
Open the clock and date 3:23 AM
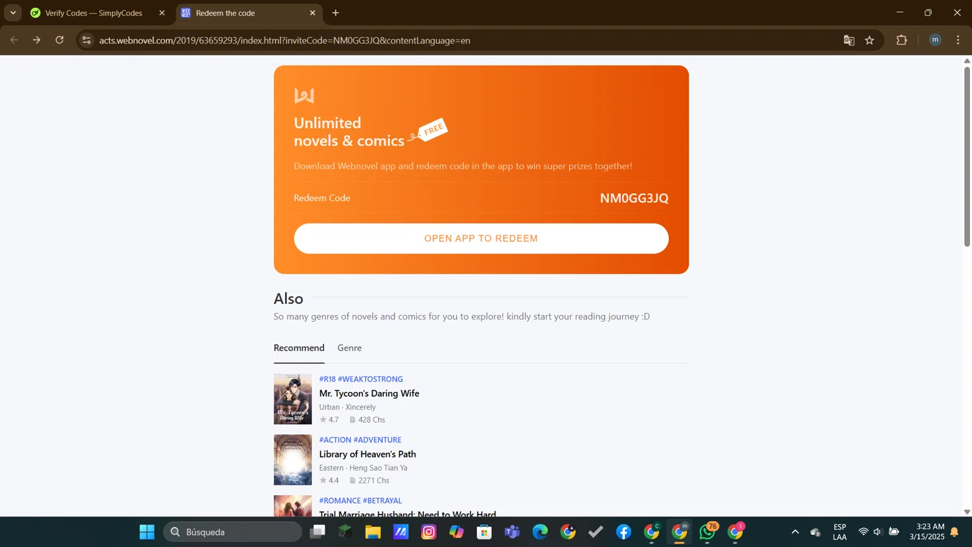[927, 532]
